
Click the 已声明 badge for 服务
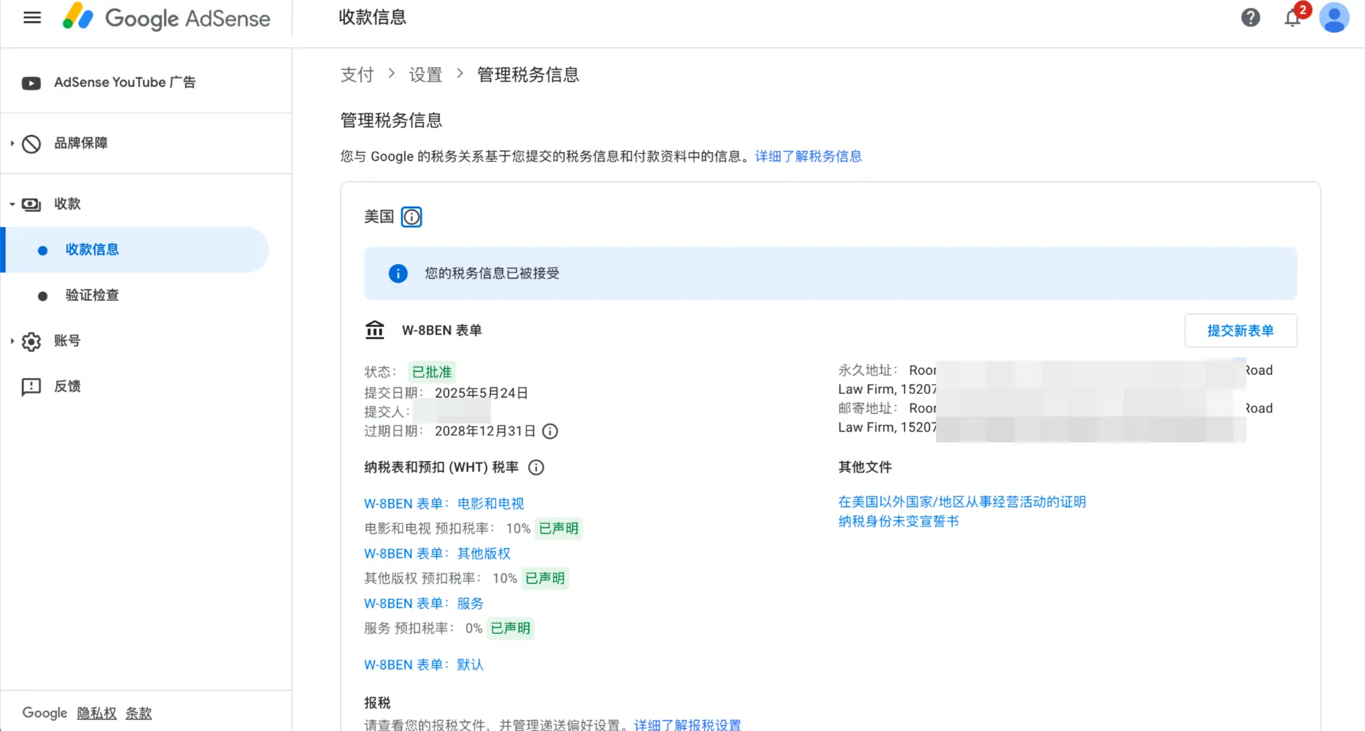coord(511,628)
